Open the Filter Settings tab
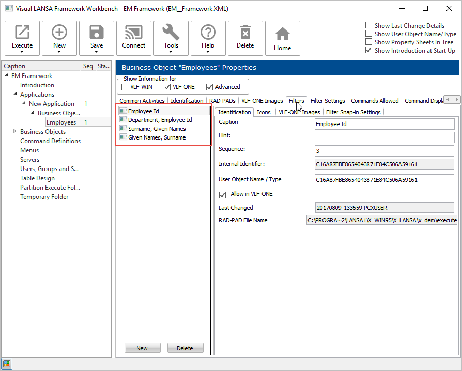The image size is (462, 371). pos(328,101)
